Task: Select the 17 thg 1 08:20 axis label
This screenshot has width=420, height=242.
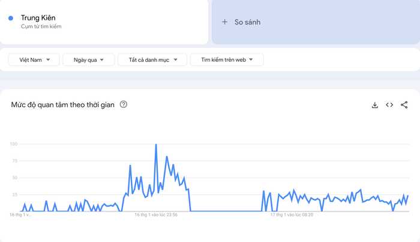Action: pos(292,214)
